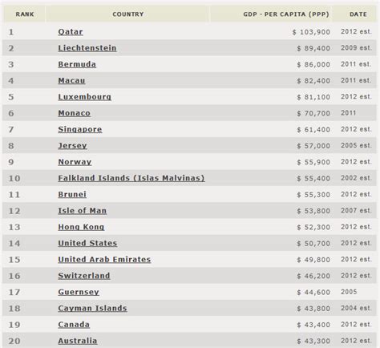
Task: Select the $ 57,000 Jersey value
Action: pyautogui.click(x=313, y=146)
